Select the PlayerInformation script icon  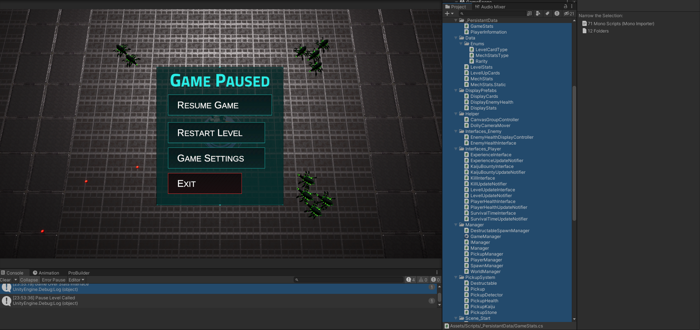[467, 32]
